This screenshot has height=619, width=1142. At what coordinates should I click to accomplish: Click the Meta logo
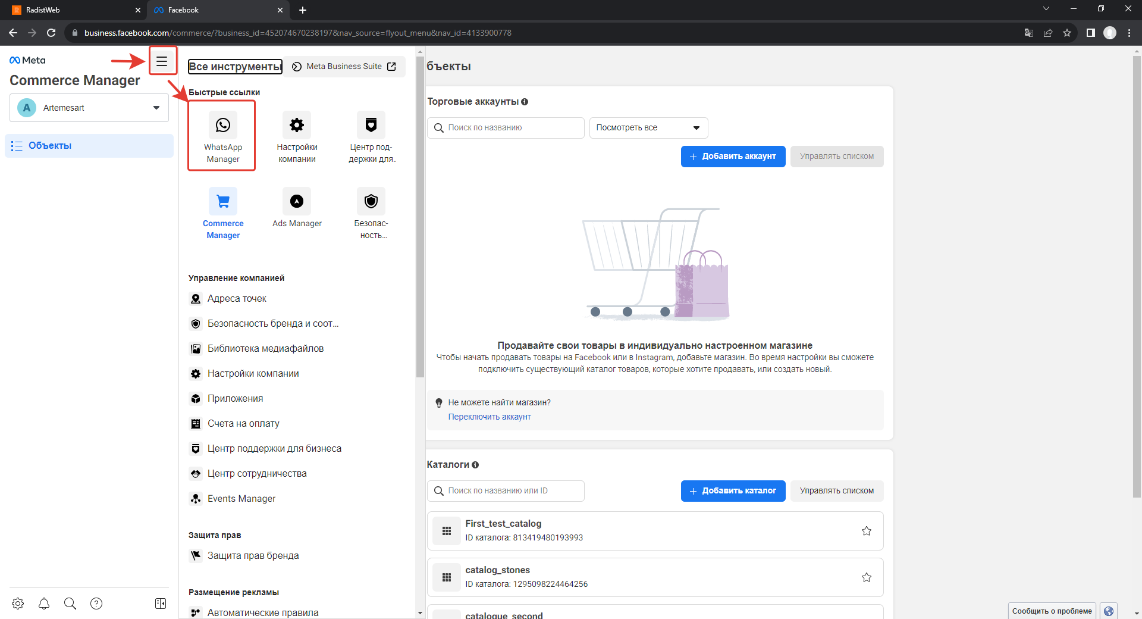coord(27,60)
